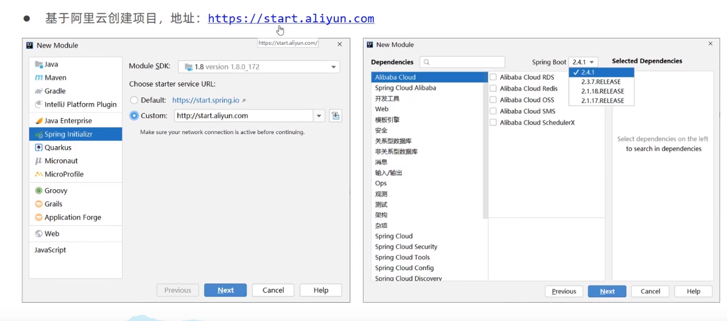Select the Default starter URL radio
This screenshot has width=727, height=321.
click(x=134, y=100)
